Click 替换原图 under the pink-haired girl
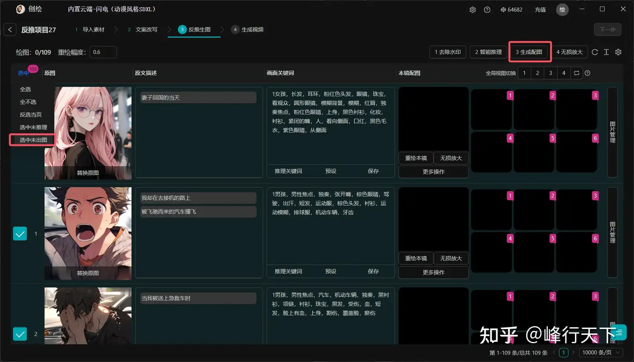This screenshot has height=362, width=634. click(x=88, y=173)
